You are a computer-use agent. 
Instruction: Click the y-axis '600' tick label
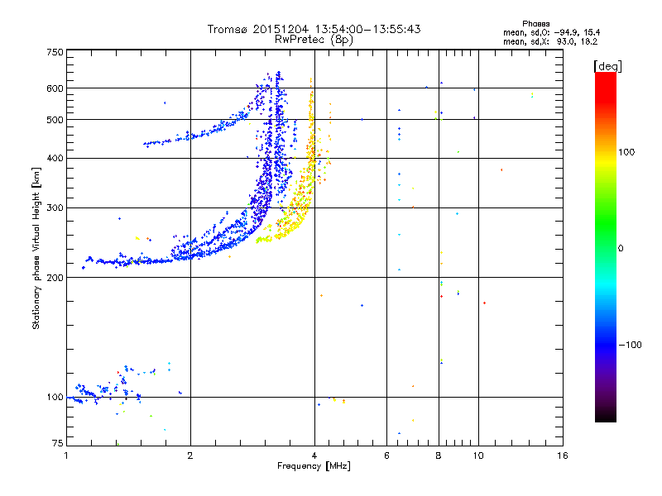[x=55, y=88]
